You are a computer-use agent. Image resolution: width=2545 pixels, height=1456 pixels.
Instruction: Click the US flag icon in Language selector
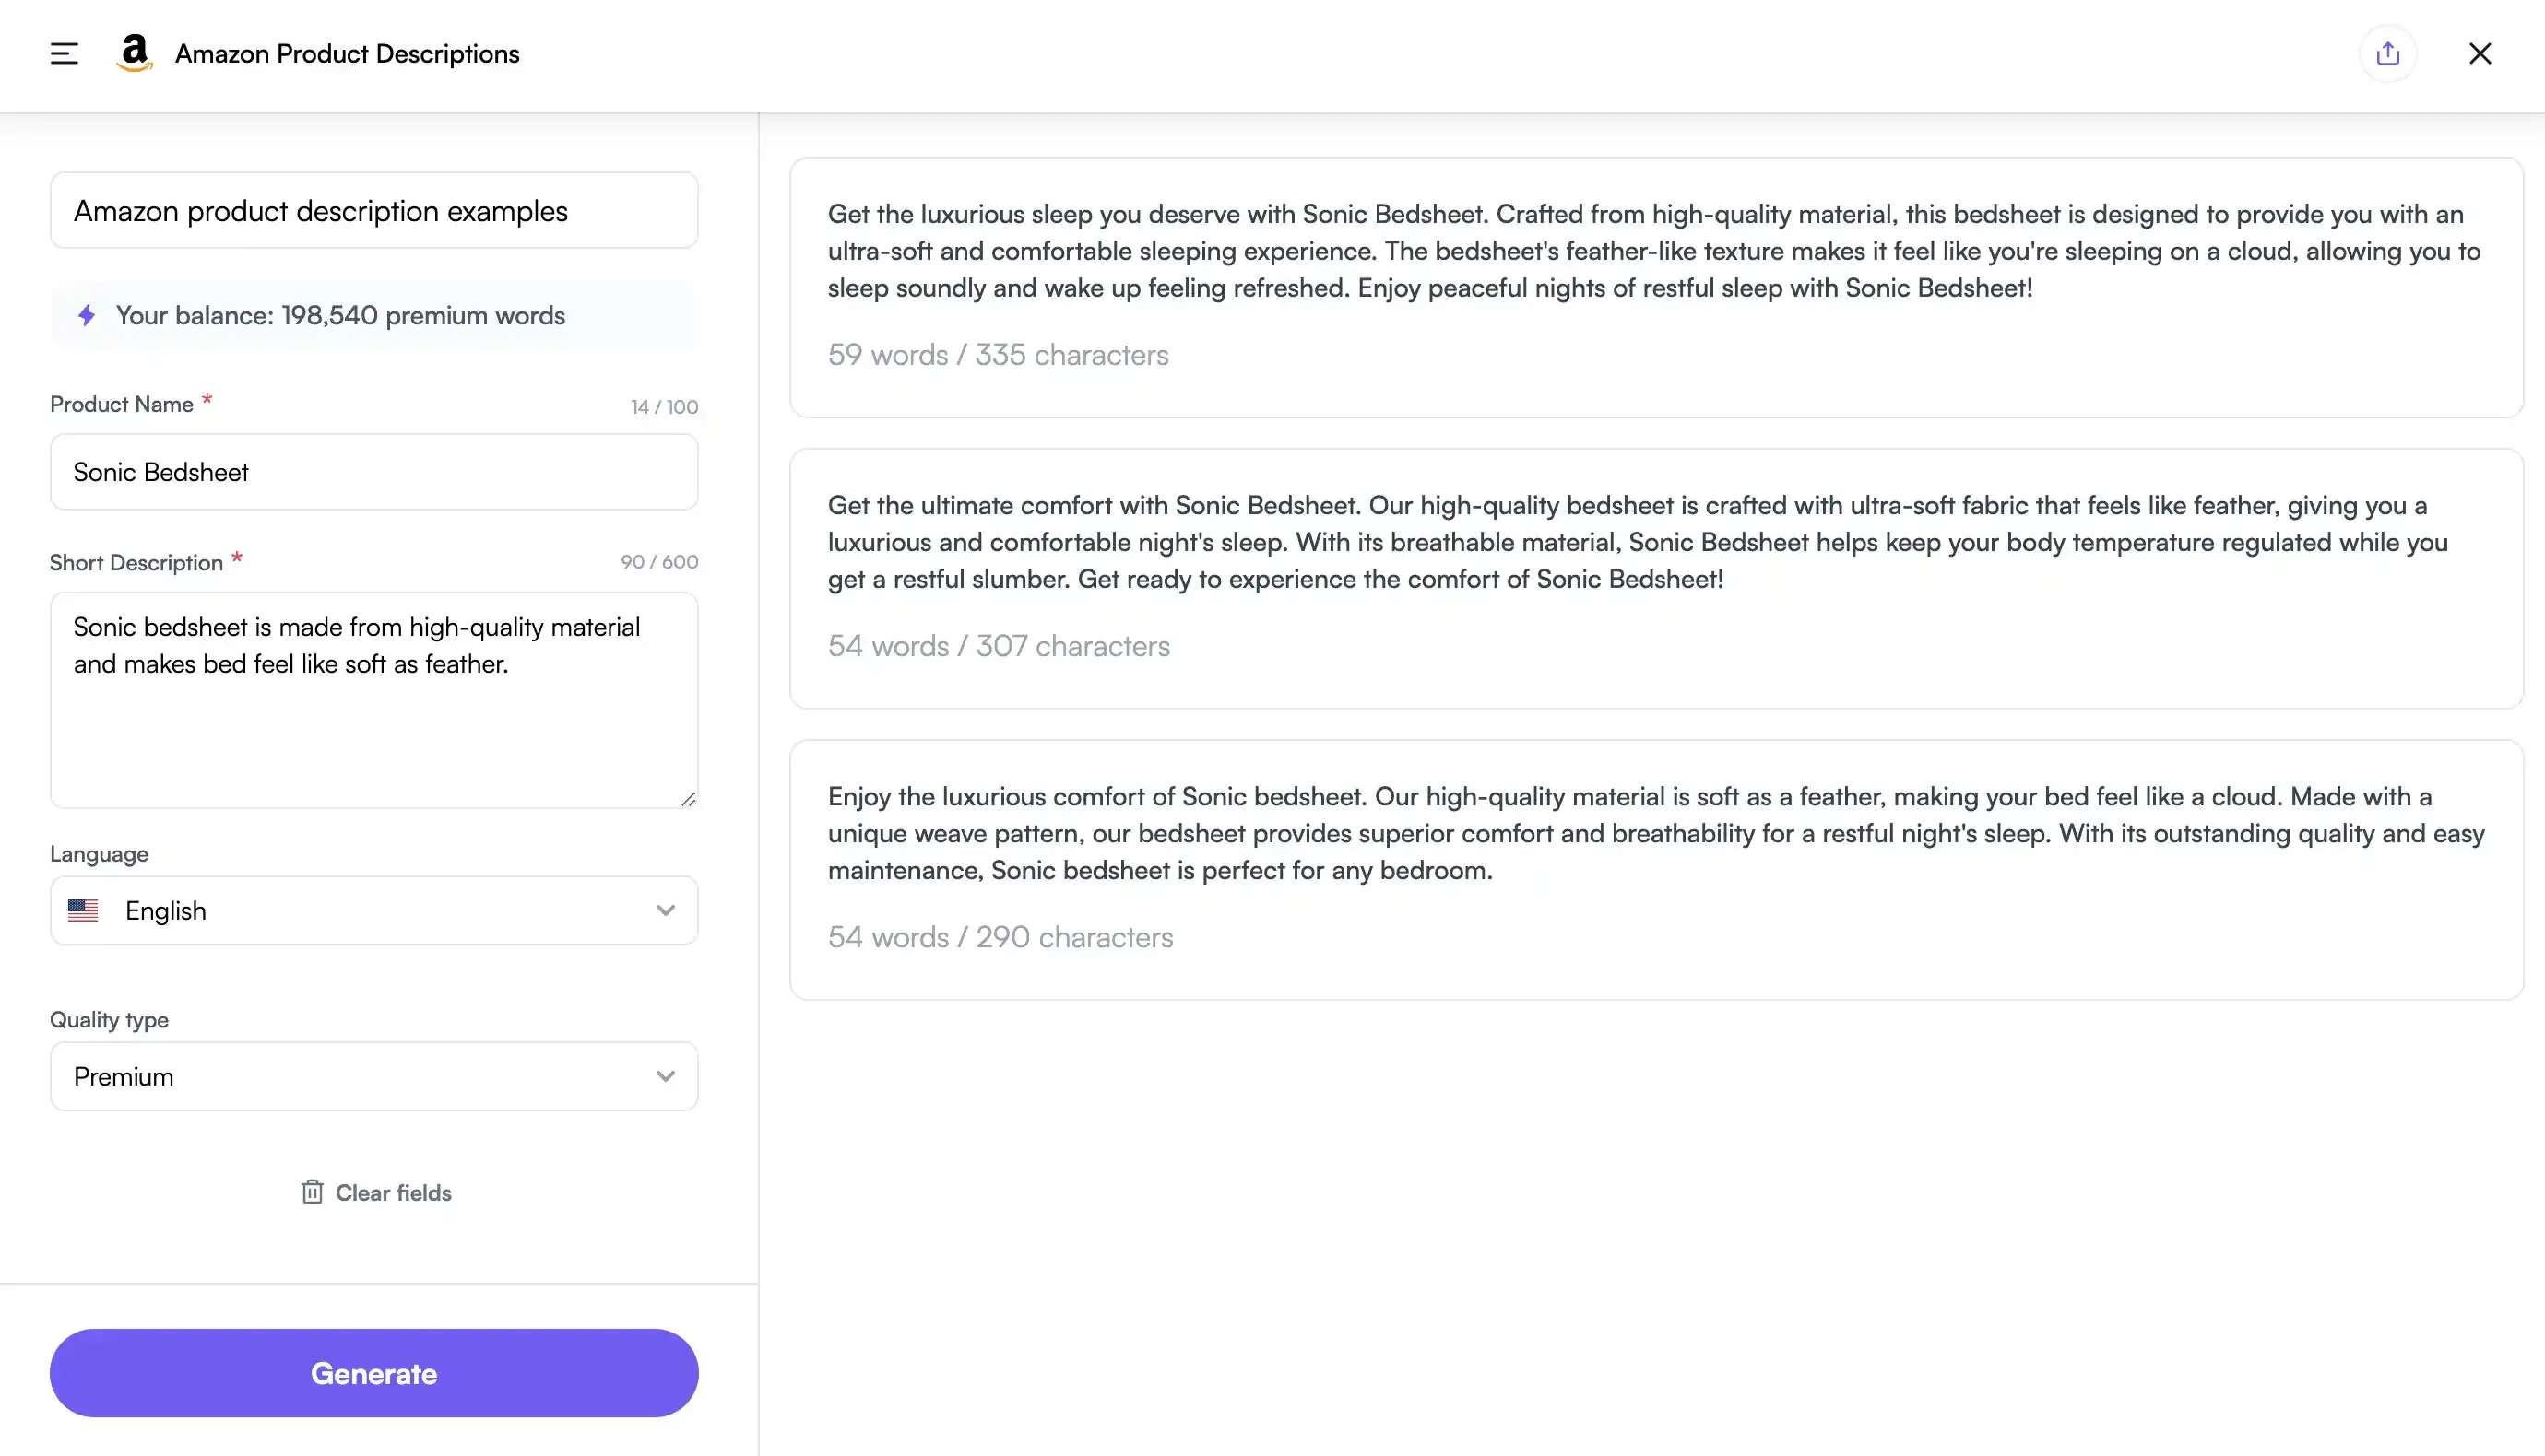[x=84, y=910]
